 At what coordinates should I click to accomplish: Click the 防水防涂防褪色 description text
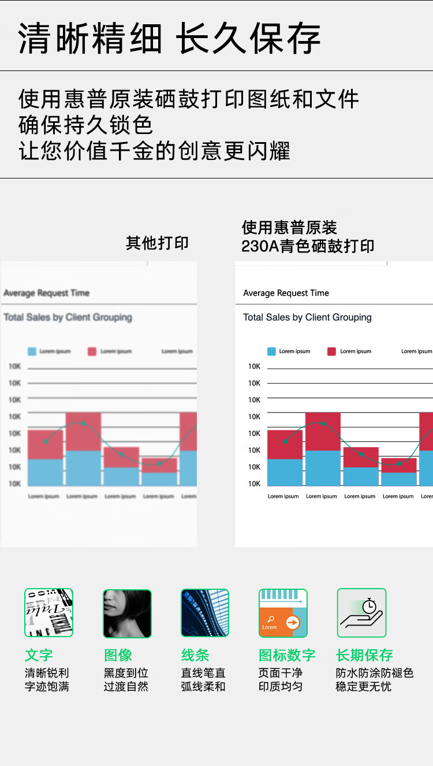(x=375, y=673)
